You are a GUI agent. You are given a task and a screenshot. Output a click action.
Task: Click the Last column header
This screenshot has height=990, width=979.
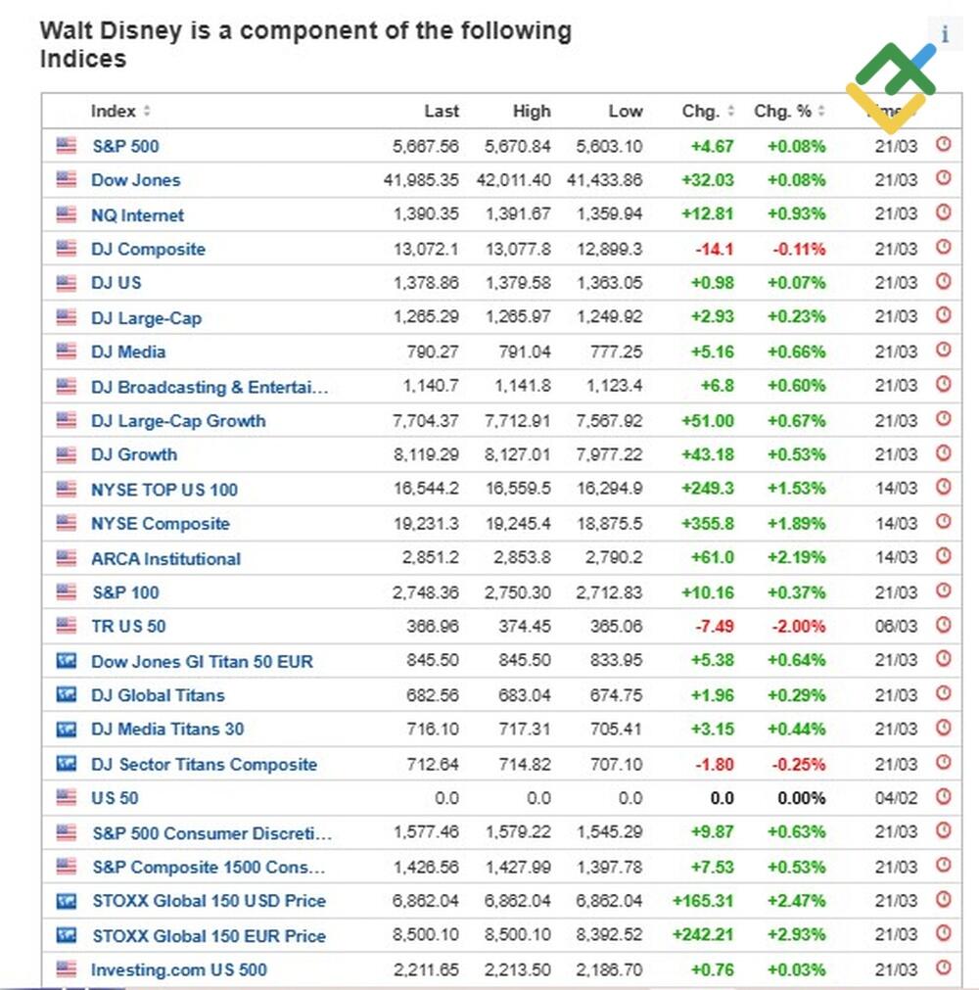click(x=442, y=111)
